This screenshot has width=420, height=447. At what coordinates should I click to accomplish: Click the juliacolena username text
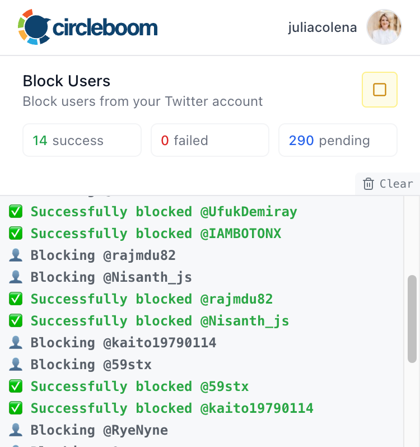(323, 27)
